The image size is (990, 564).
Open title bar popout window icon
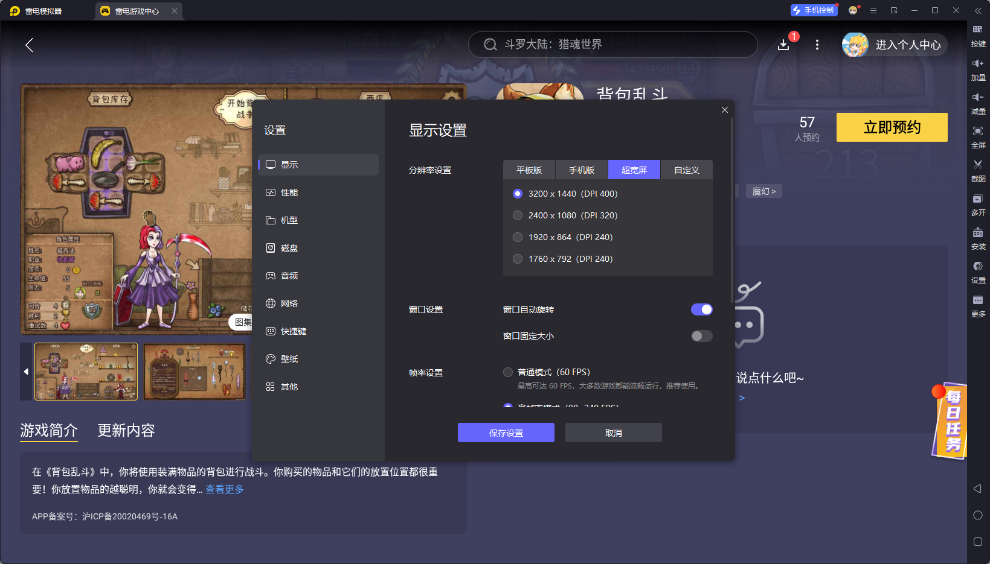click(894, 10)
